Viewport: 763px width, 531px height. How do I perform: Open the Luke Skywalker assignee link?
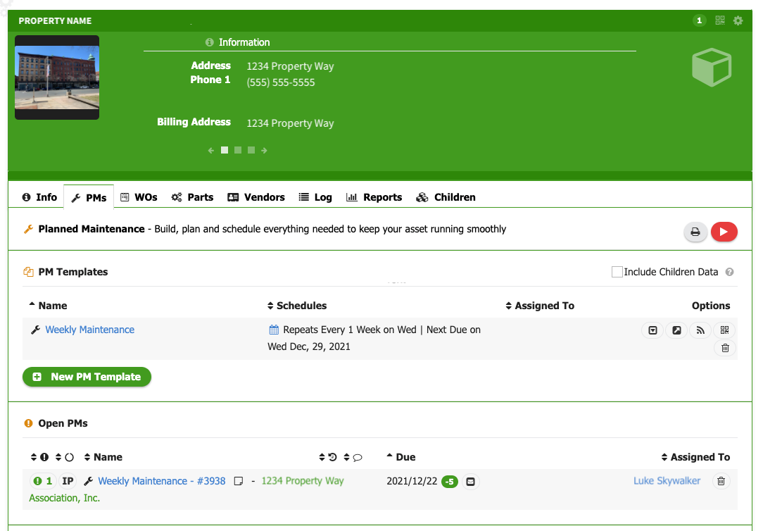[x=667, y=481]
